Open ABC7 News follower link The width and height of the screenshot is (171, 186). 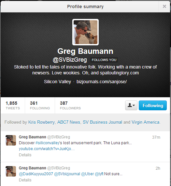click(x=69, y=122)
